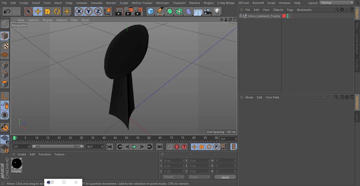Open Material Manager Texture menu
360x186 pixels.
59,154
